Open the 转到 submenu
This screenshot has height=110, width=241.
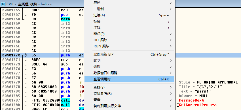[x=129, y=61]
